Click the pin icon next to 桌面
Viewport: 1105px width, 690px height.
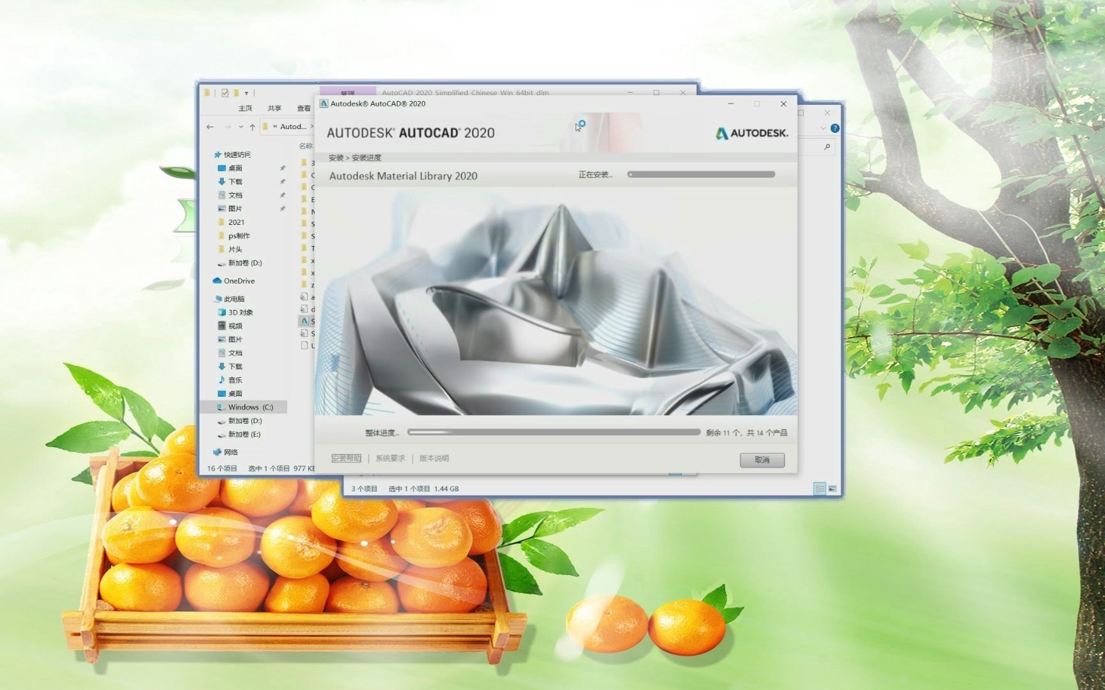pyautogui.click(x=282, y=168)
